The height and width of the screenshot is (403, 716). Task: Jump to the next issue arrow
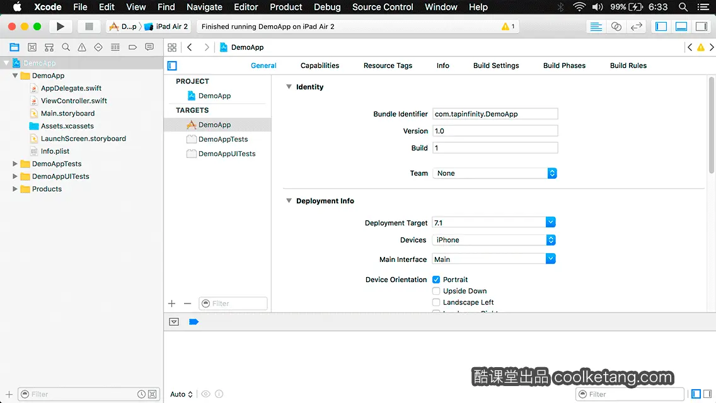click(x=712, y=47)
